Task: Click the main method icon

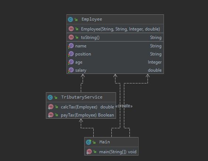Action: (x=89, y=151)
